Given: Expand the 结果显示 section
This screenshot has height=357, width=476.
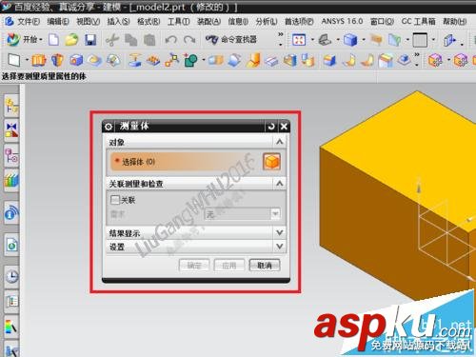Looking at the screenshot, I should tap(280, 232).
